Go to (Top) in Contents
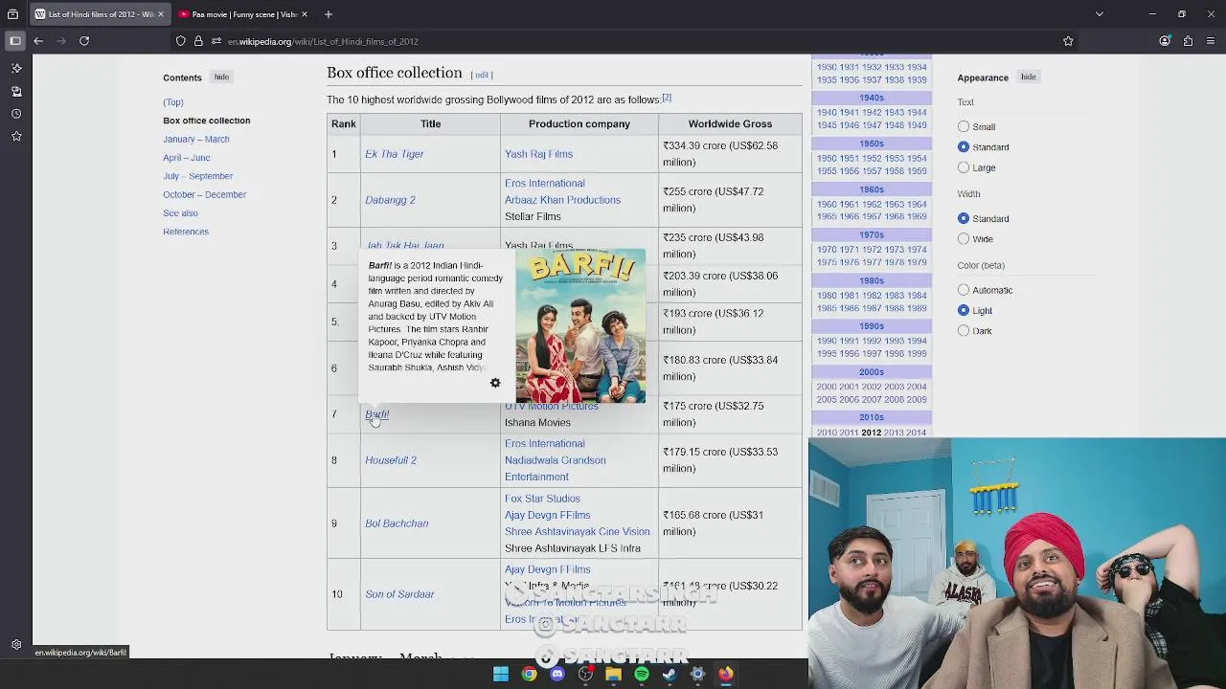This screenshot has width=1226, height=689. (172, 102)
